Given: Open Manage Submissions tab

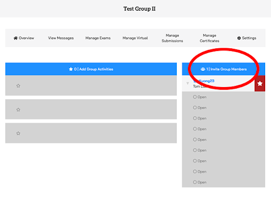Looking at the screenshot, I should pos(173,38).
